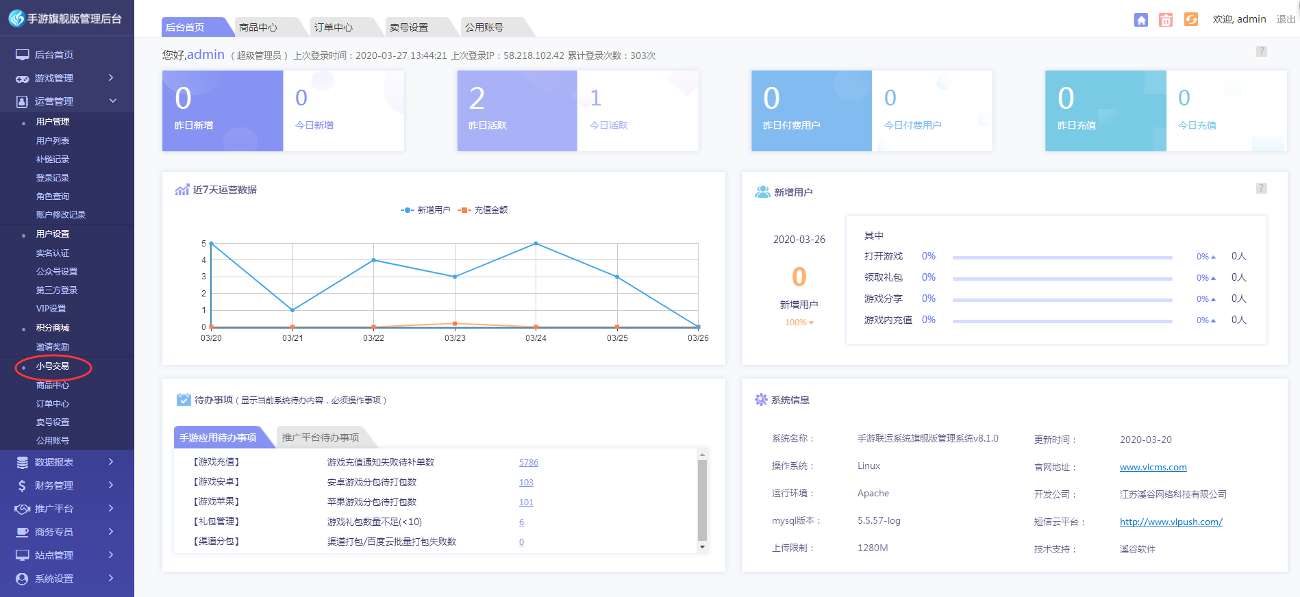Open 实名认证 in sidebar
1300x597 pixels.
pos(53,253)
